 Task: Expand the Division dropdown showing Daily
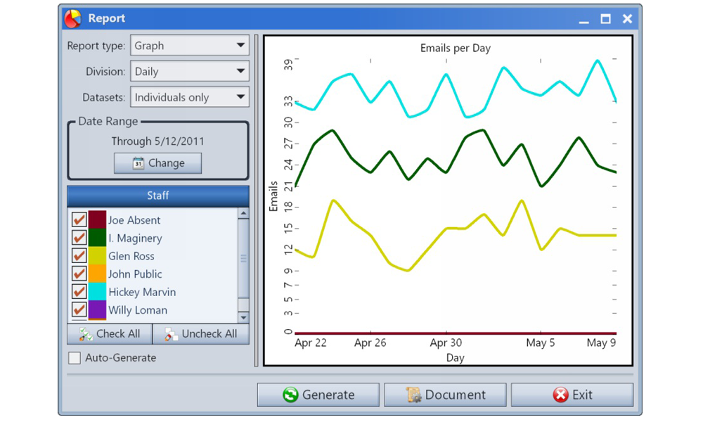click(240, 71)
